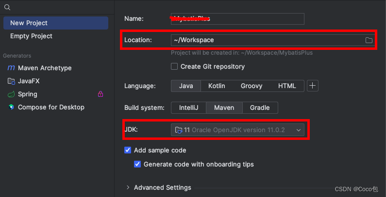
Task: Expand Advanced Settings section
Action: (x=128, y=188)
